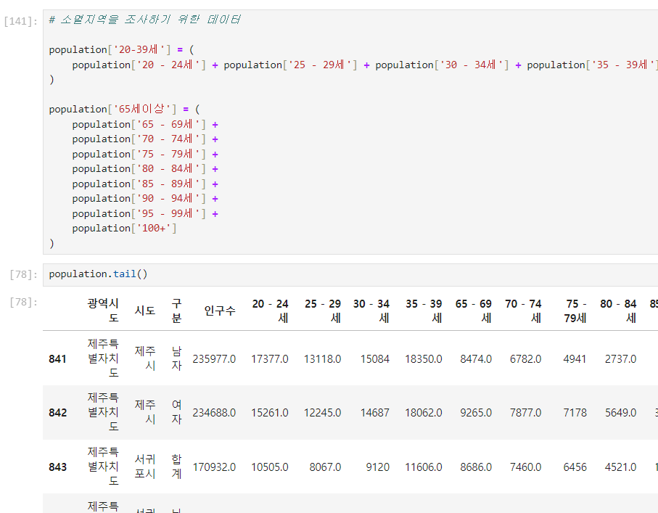Viewport: 658px width, 513px height.
Task: Click the 70 - 74세 column header
Action: tap(523, 311)
